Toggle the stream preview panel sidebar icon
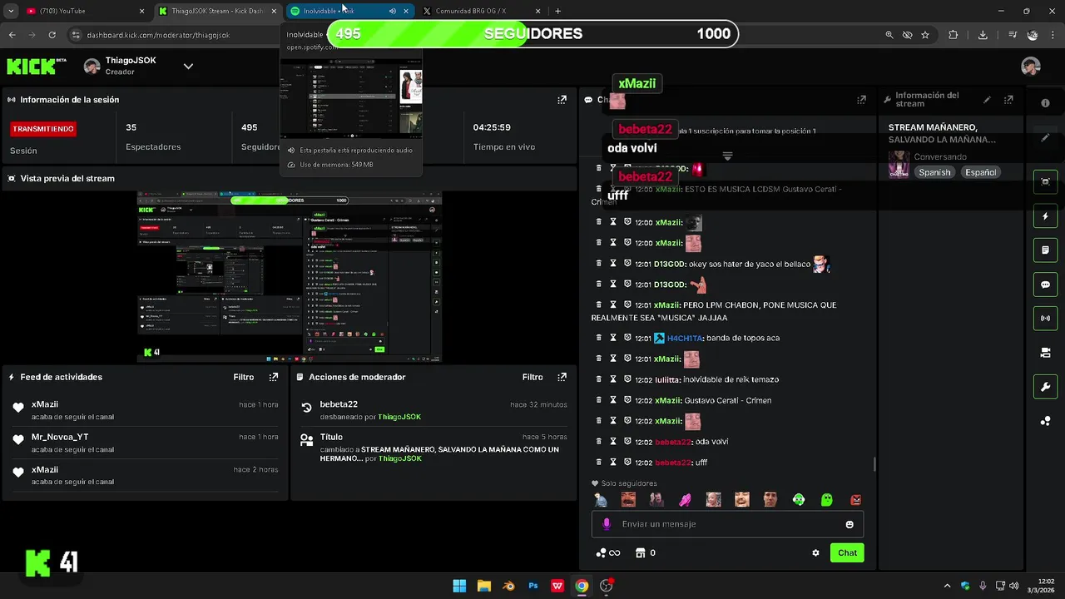Screen dimensions: 1065x599 [1045, 182]
